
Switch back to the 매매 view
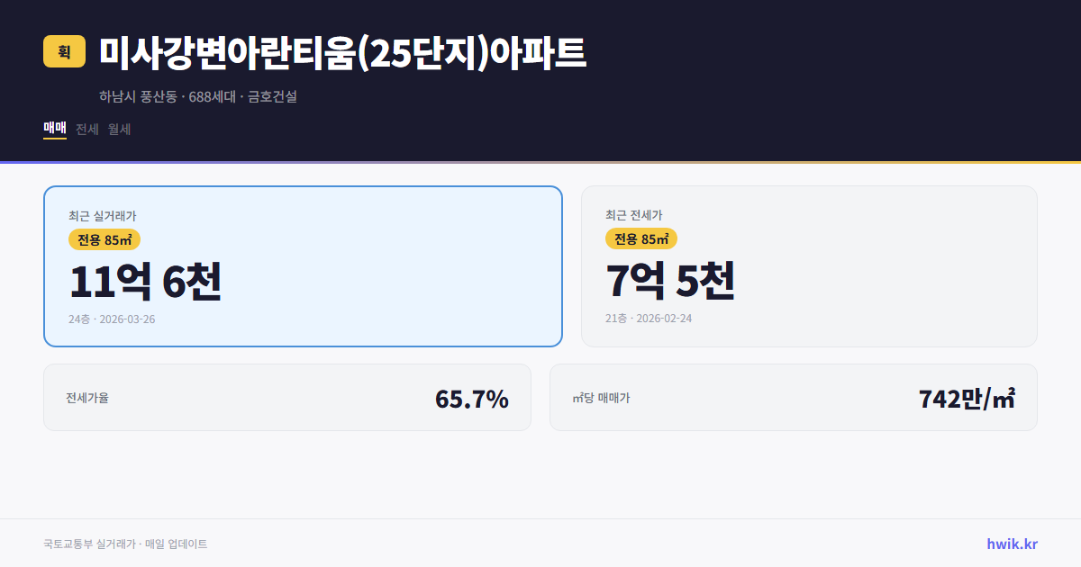pyautogui.click(x=54, y=129)
